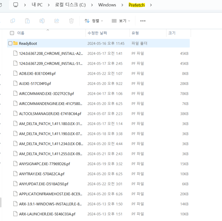Expand chevron after Prefetch in path
Screen dimensions: 222x221
point(151,5)
